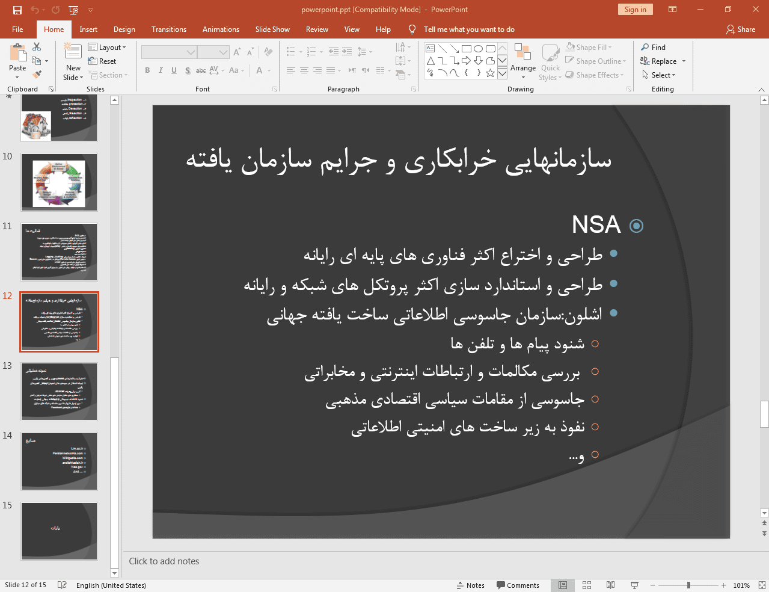Image resolution: width=769 pixels, height=592 pixels.
Task: Open the font size combo box
Action: [213, 52]
